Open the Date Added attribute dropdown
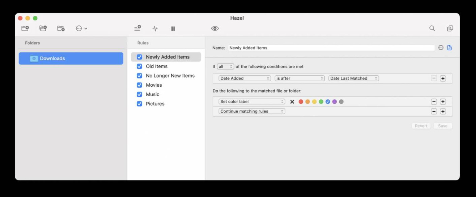 click(x=245, y=78)
